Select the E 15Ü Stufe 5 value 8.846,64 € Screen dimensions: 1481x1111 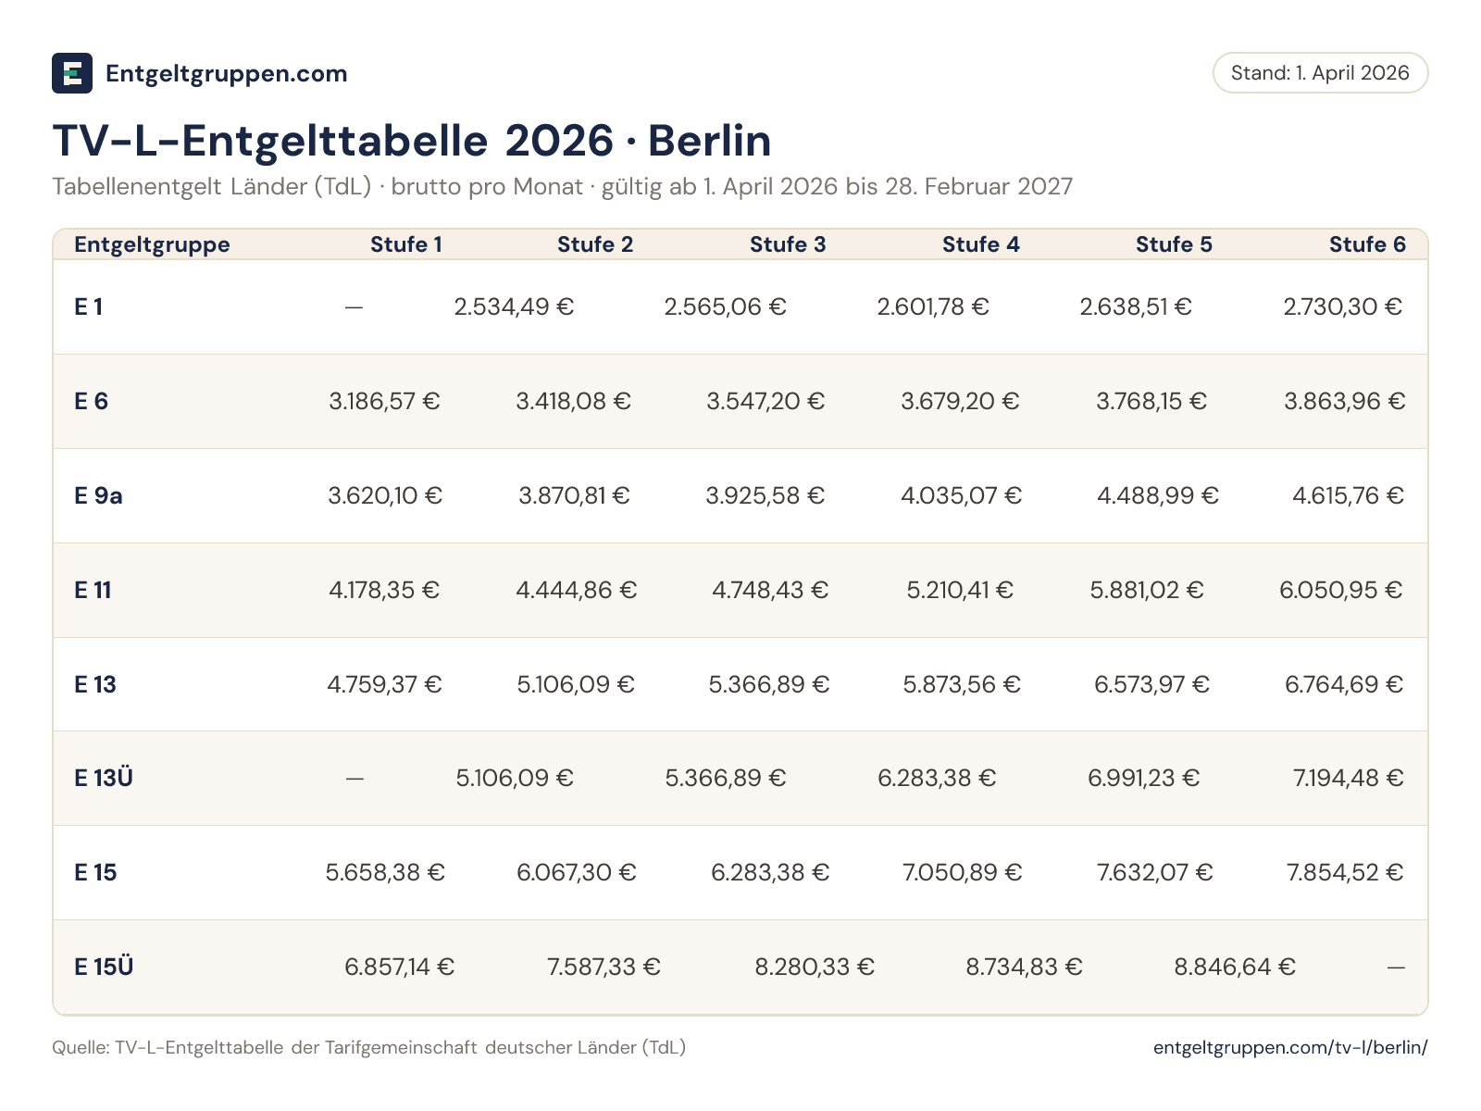point(1235,967)
